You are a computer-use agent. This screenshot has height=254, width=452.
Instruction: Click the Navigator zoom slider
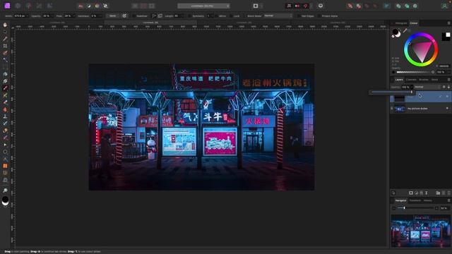pyautogui.click(x=415, y=208)
